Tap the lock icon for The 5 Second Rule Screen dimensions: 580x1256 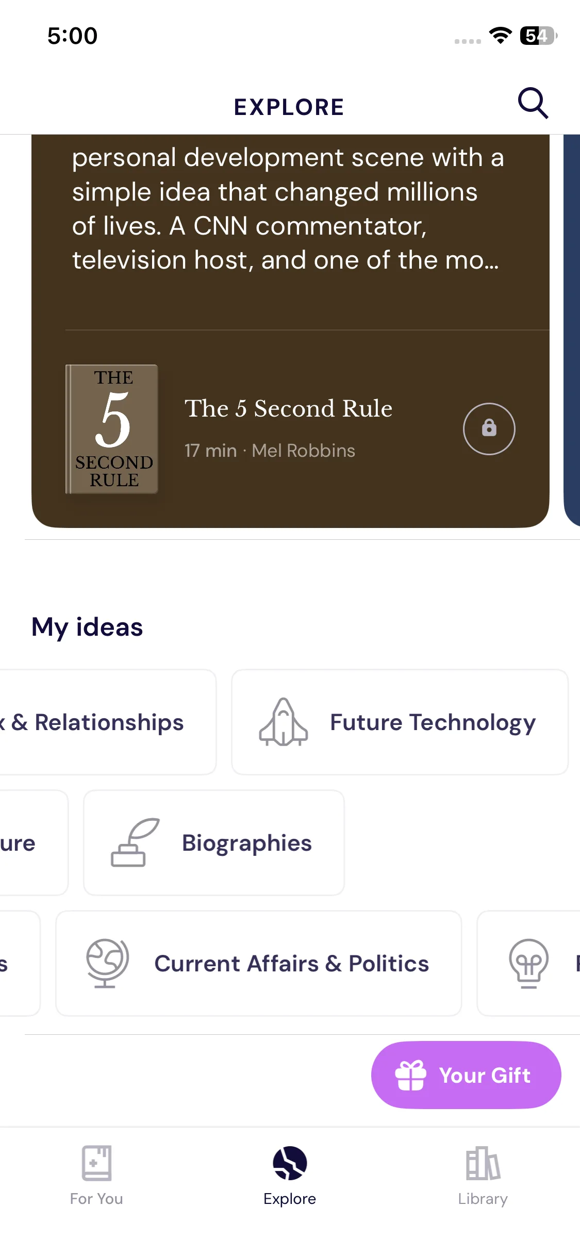[489, 428]
